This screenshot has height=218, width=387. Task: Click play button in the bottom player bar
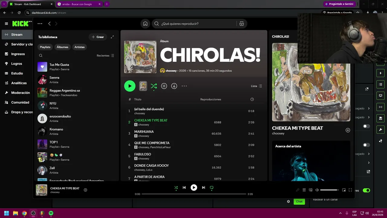(x=194, y=188)
